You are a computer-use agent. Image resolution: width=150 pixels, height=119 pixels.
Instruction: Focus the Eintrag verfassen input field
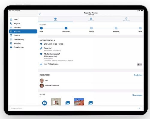(74, 108)
